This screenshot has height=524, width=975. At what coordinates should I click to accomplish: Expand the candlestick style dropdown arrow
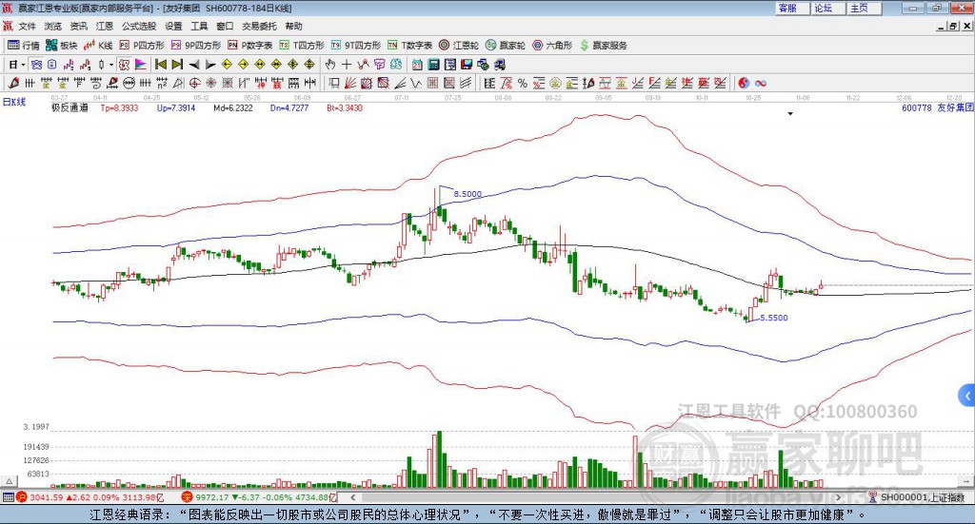(110, 65)
